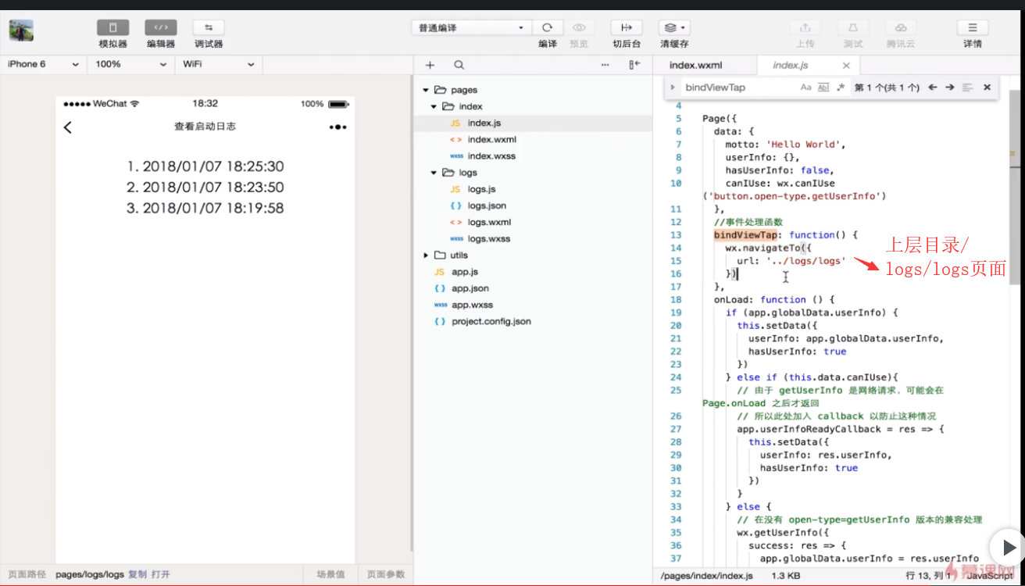1025x586 pixels.
Task: Open the 详情 details menu icon
Action: 973,27
